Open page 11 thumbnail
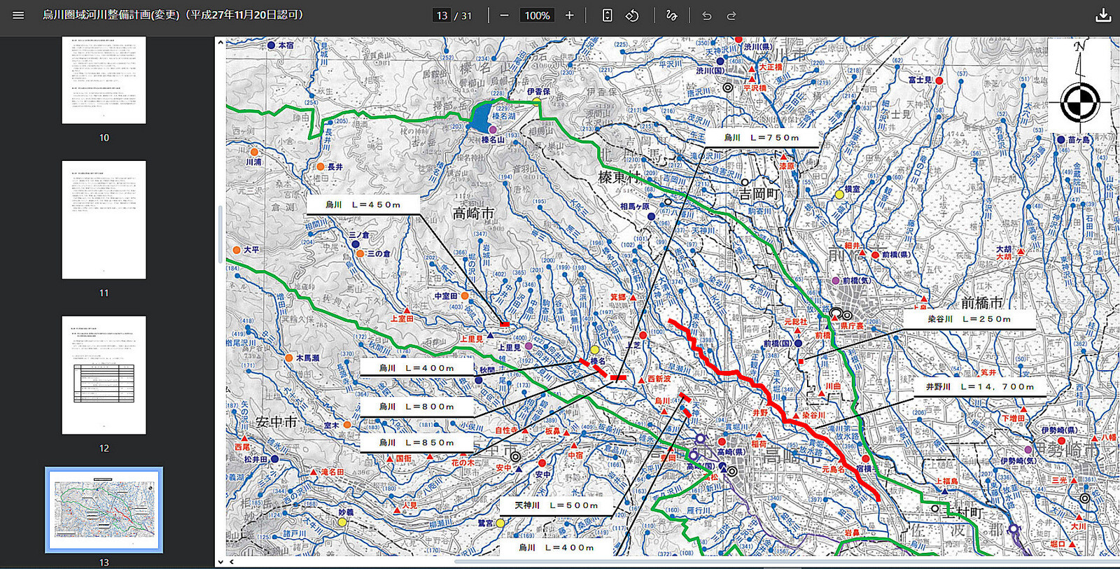 (104, 220)
